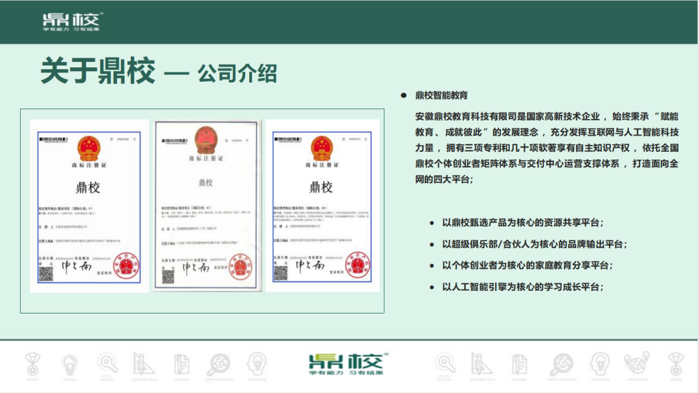Screen dimensions: 699x393
Task: Click the red seal on the left certificate
Action: pyautogui.click(x=126, y=266)
